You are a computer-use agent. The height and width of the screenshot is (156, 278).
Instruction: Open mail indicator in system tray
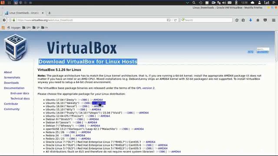[x=229, y=3]
